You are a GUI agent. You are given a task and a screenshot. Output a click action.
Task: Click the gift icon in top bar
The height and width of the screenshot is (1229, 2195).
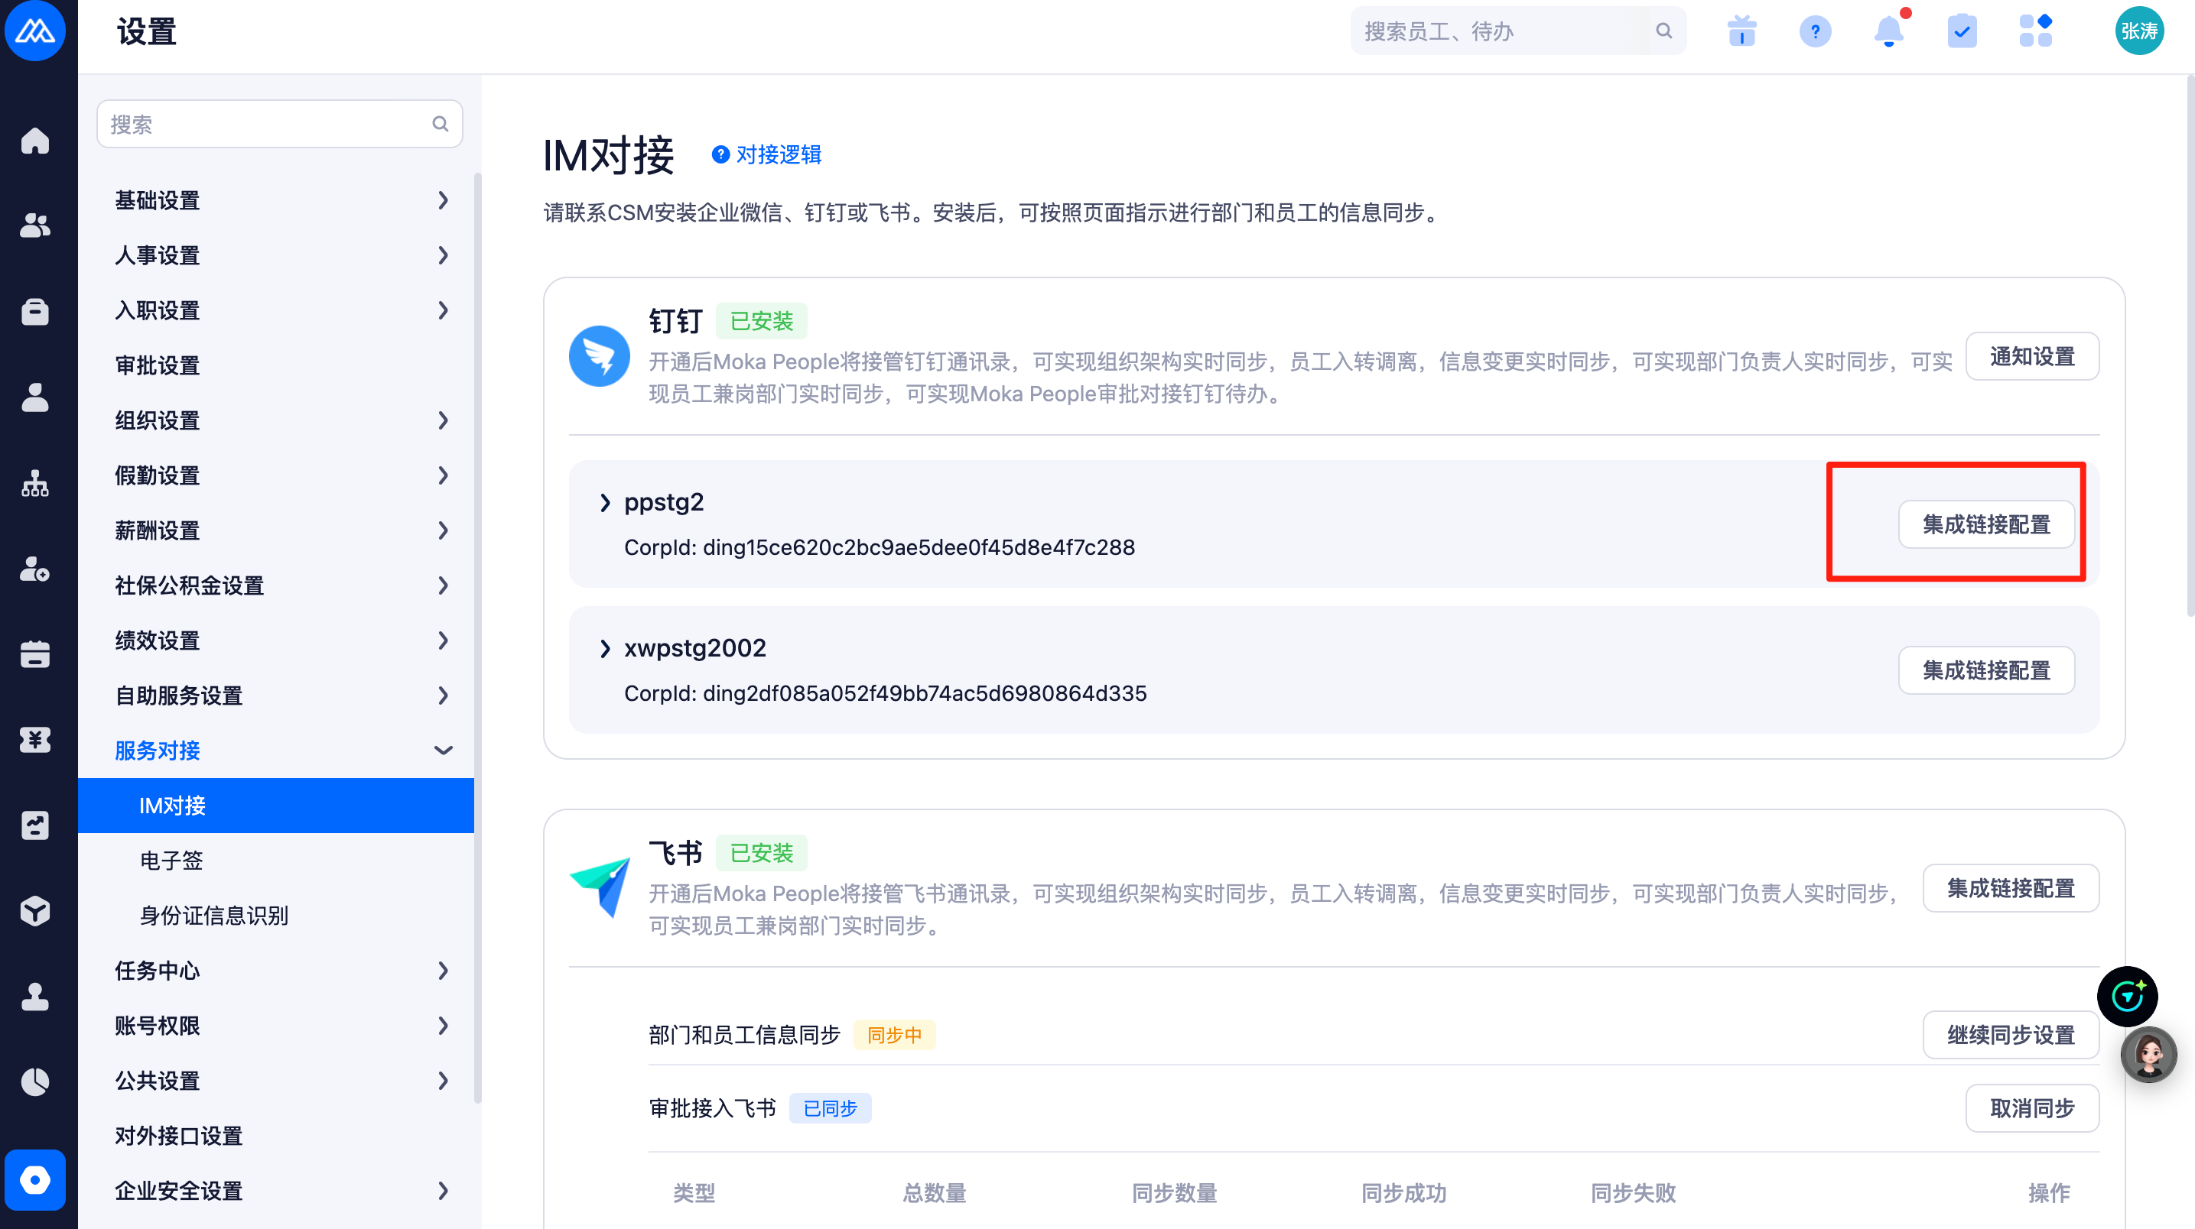coord(1741,31)
